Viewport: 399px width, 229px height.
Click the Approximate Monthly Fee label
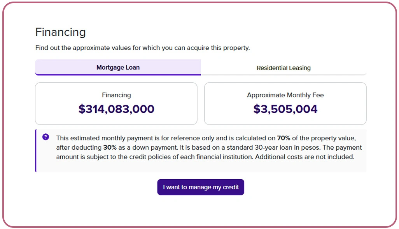point(285,95)
